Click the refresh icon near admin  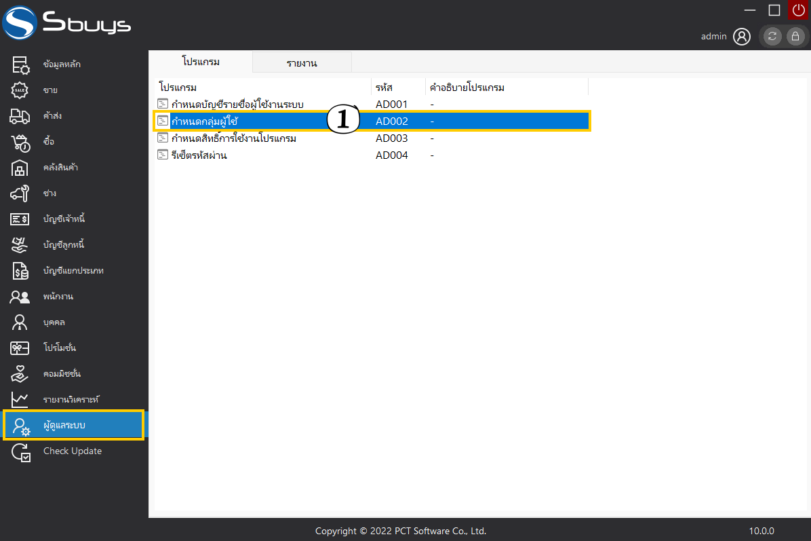[772, 37]
